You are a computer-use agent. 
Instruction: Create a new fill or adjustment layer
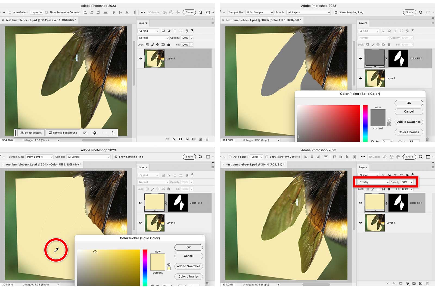point(187,139)
